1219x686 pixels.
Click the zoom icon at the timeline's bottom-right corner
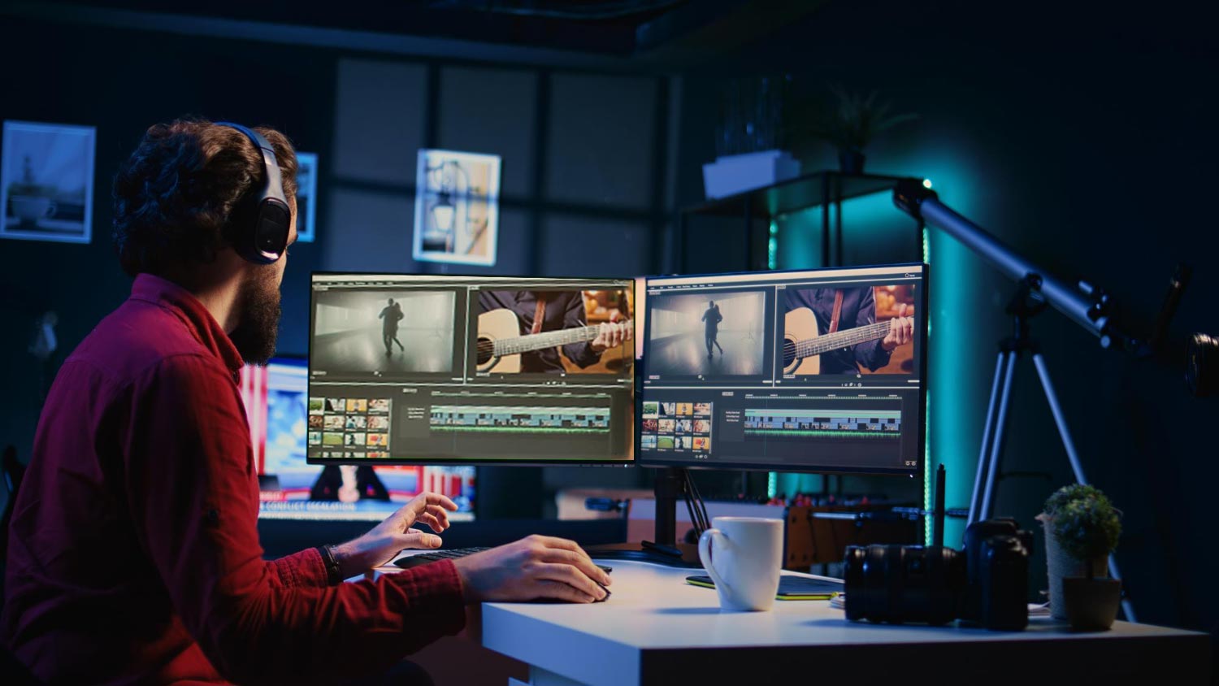(x=908, y=462)
